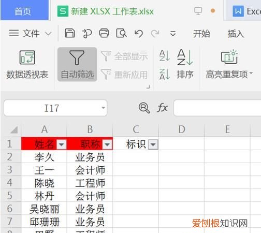Click 业务员 cell in row 7
Viewport: 261px width, 233px height.
(x=90, y=222)
